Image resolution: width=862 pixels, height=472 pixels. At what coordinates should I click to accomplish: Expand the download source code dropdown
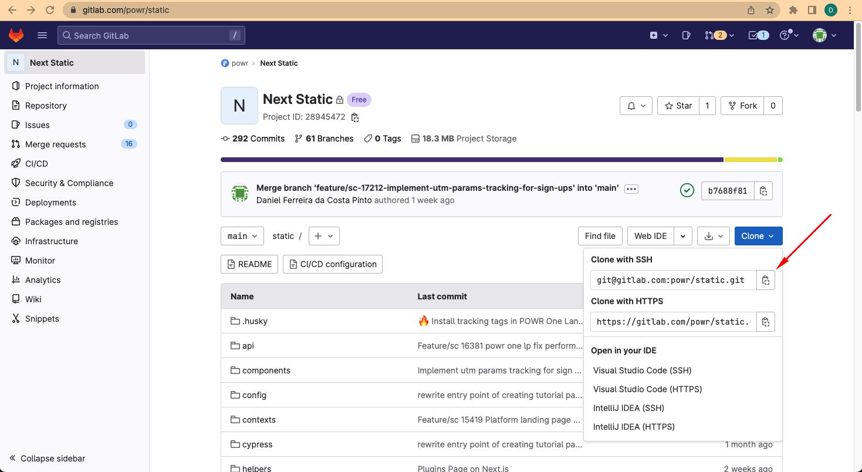click(x=713, y=236)
